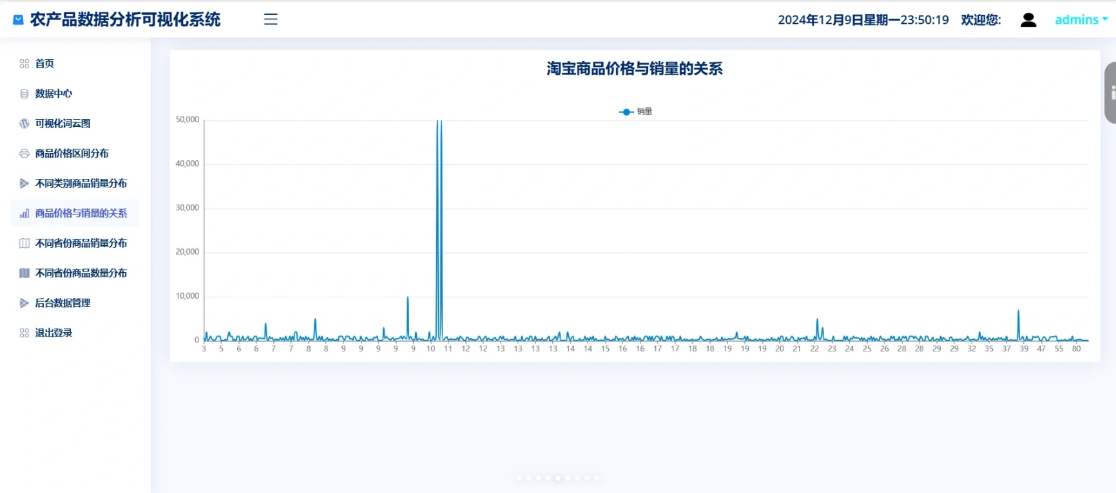The image size is (1116, 493).
Task: Click the 商品价格与销量的关系 bar chart icon
Action: 24,214
